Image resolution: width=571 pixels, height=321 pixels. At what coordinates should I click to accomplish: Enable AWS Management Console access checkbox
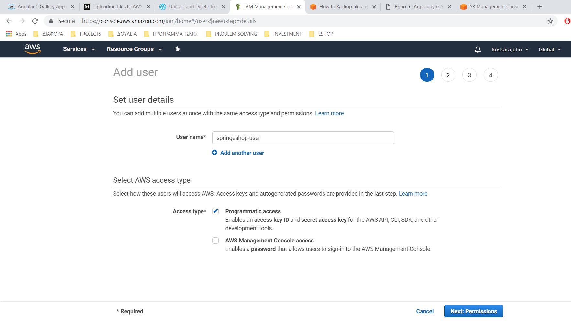pyautogui.click(x=215, y=241)
